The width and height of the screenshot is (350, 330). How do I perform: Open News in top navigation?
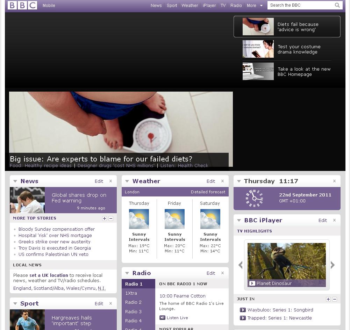point(156,5)
